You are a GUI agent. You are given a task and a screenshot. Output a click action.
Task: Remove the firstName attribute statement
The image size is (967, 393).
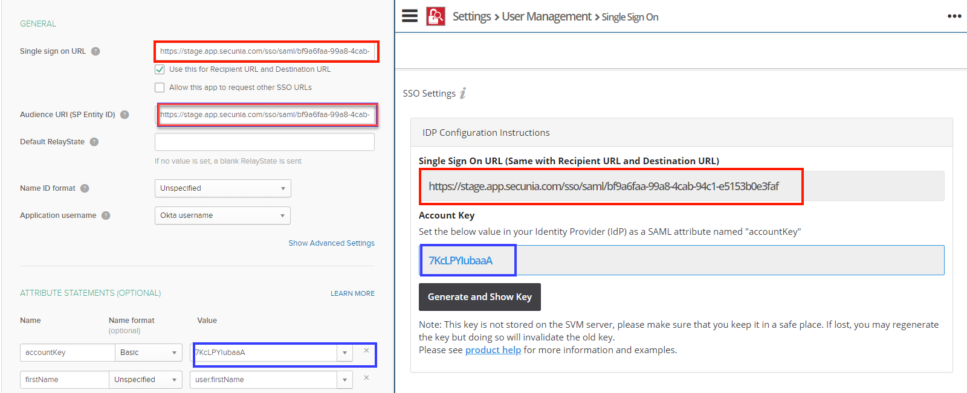(x=366, y=378)
